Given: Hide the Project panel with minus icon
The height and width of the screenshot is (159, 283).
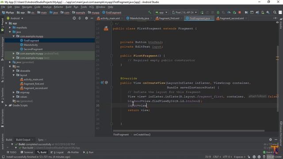Looking at the screenshot, I should 92,18.
